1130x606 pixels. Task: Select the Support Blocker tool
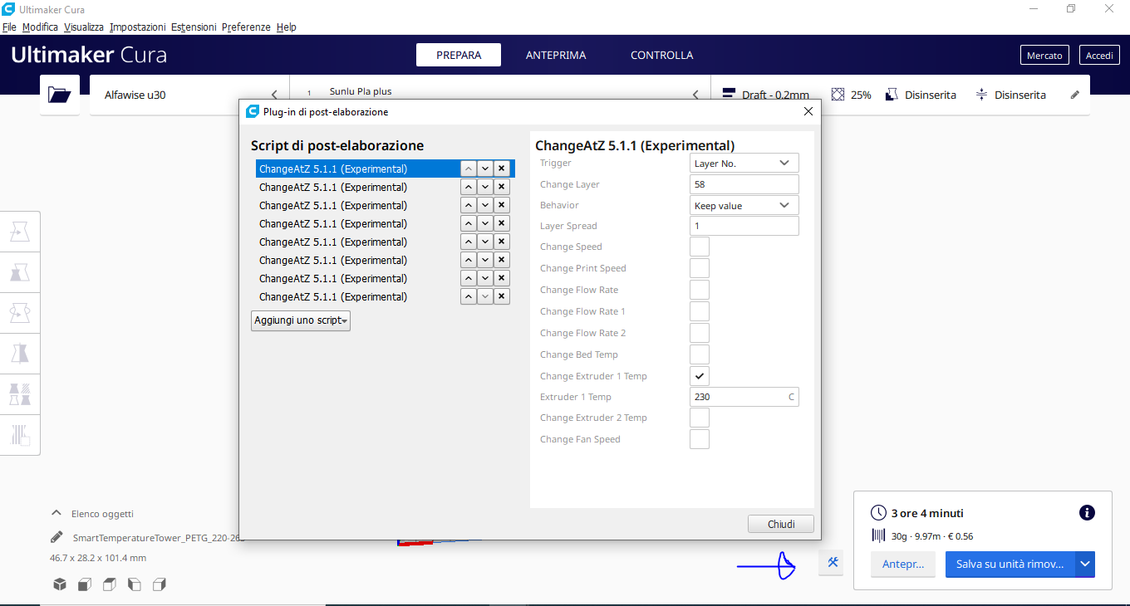20,434
